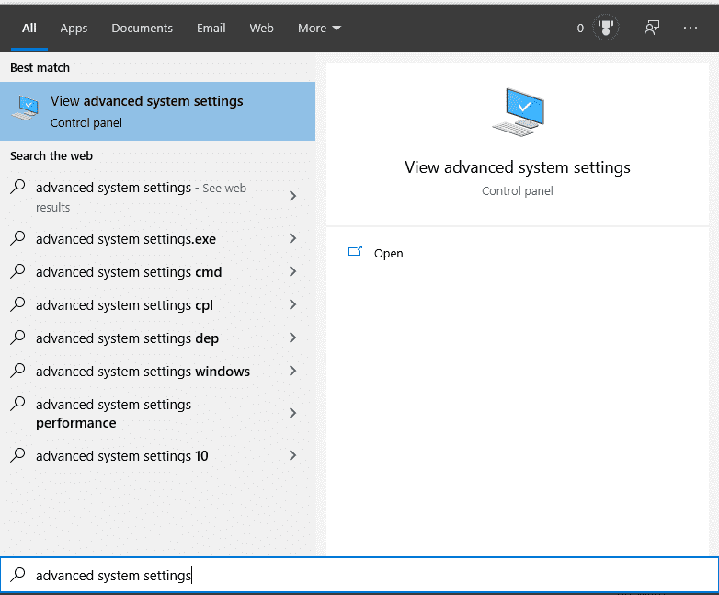Select 'advanced system settings windows' suggestion text

[143, 372]
